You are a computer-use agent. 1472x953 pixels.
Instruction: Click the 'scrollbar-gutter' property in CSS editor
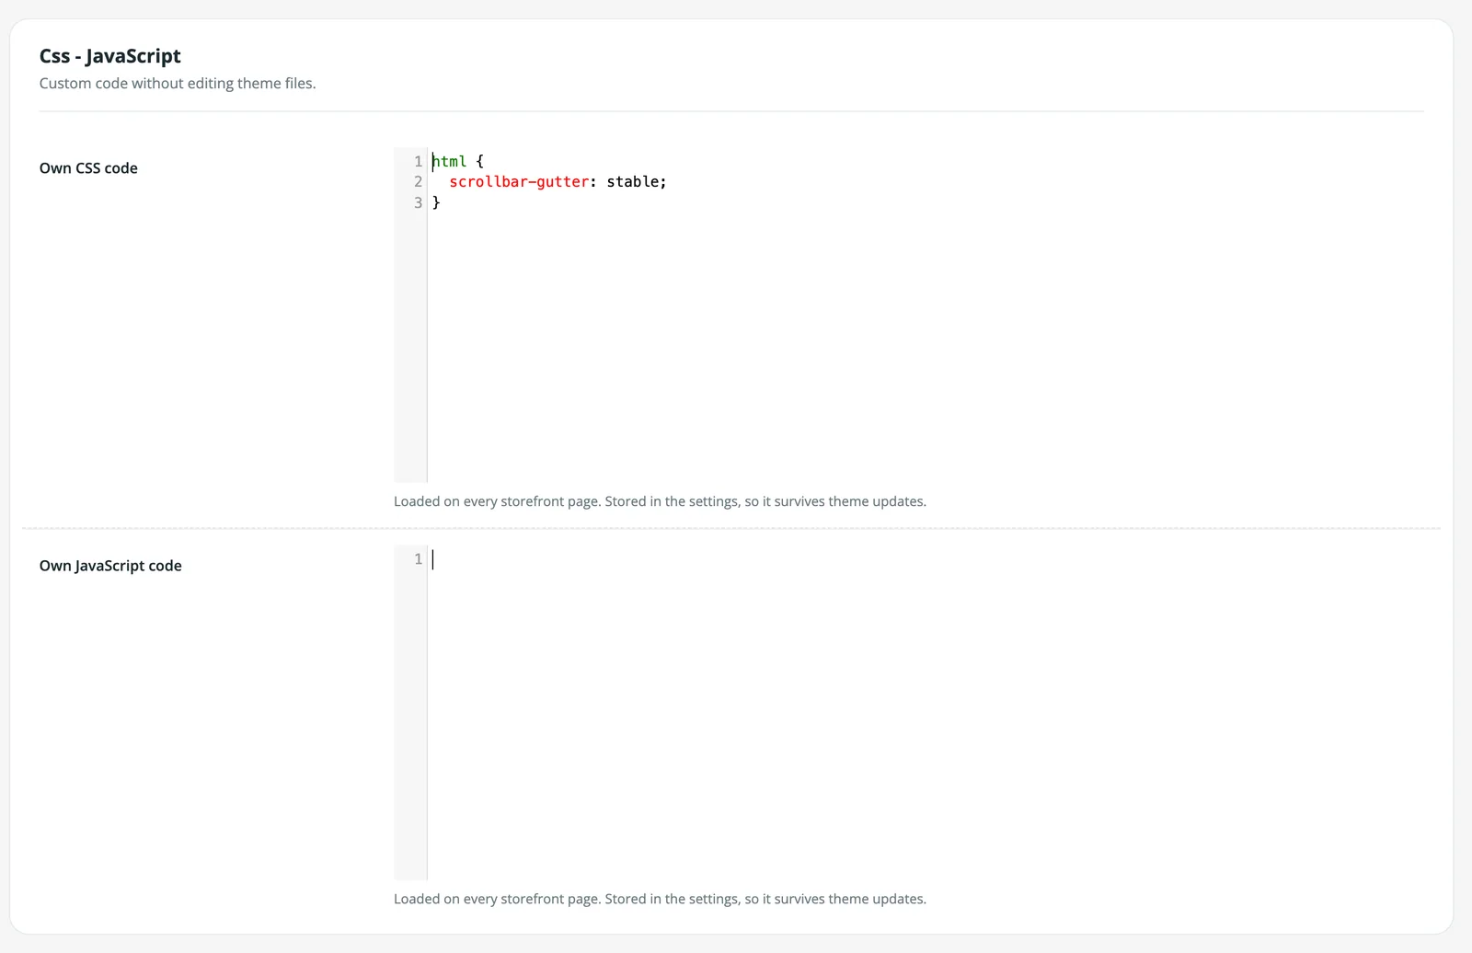coord(519,181)
